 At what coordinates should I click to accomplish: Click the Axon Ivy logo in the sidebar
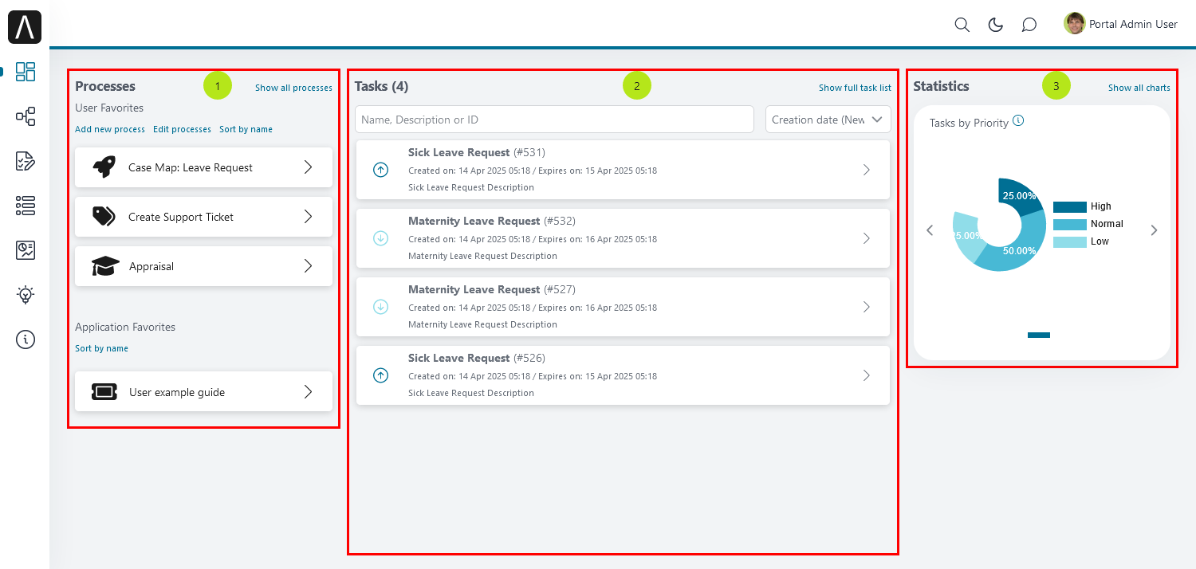pyautogui.click(x=25, y=28)
